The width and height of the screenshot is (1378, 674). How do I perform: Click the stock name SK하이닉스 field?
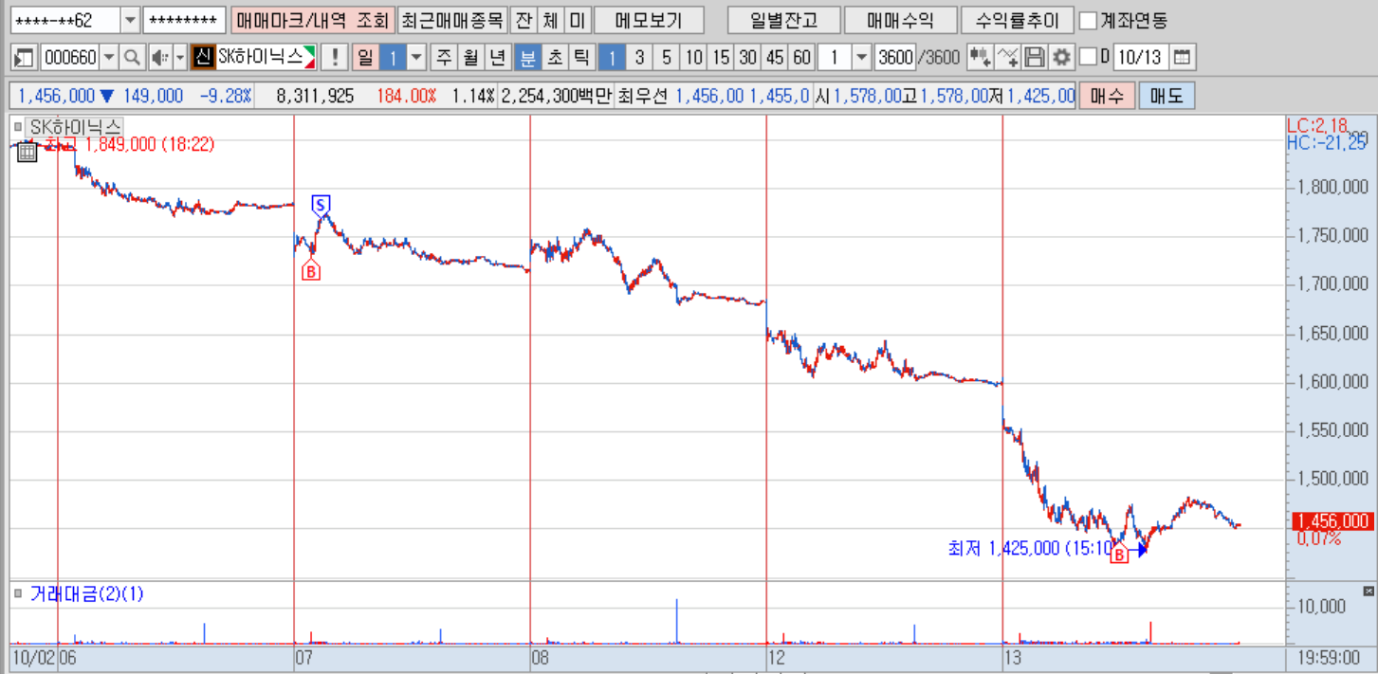(x=266, y=57)
